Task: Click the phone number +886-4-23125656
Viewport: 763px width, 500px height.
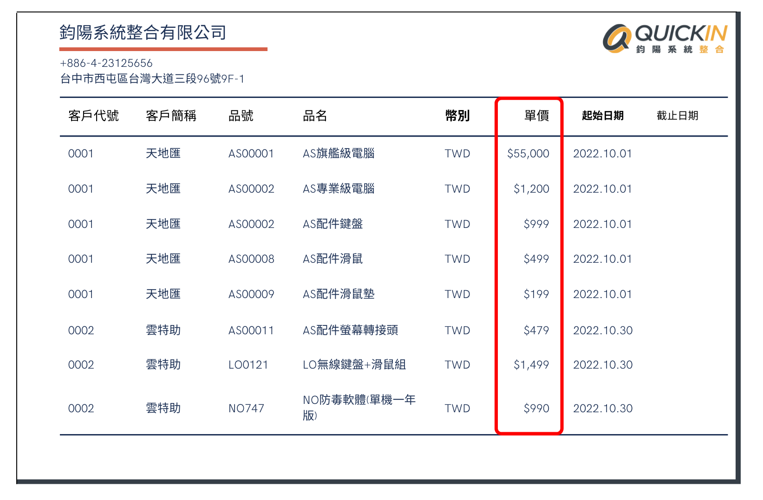Action: click(x=106, y=63)
